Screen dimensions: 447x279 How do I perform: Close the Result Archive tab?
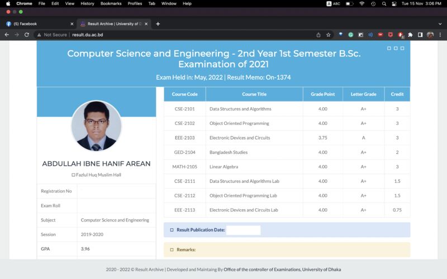click(x=146, y=24)
